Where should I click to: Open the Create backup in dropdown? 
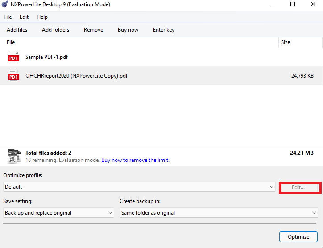point(219,213)
